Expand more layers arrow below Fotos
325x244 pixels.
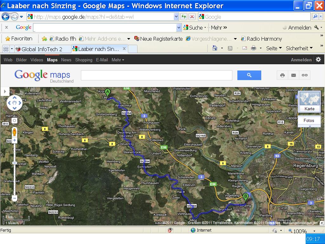pos(309,126)
